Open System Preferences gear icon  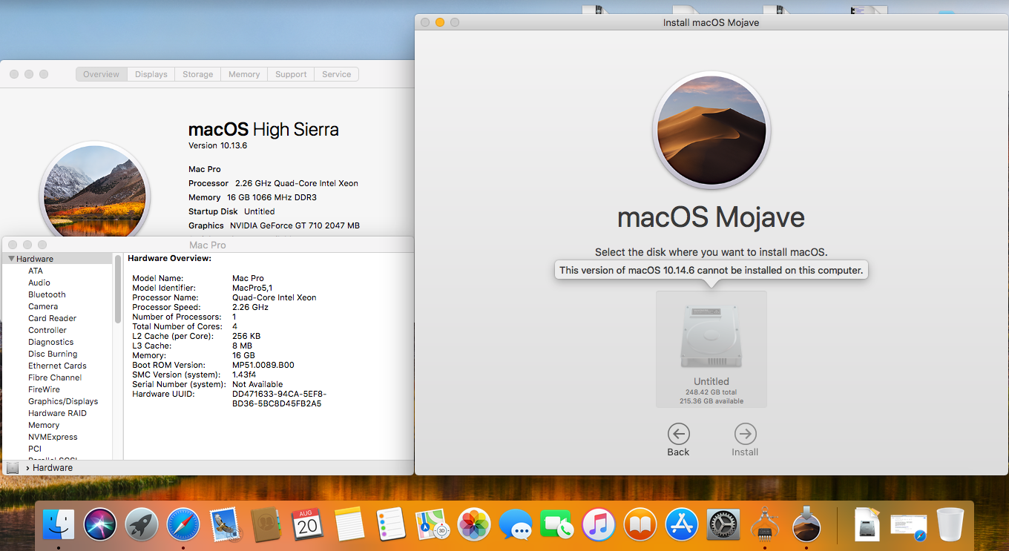pyautogui.click(x=723, y=525)
